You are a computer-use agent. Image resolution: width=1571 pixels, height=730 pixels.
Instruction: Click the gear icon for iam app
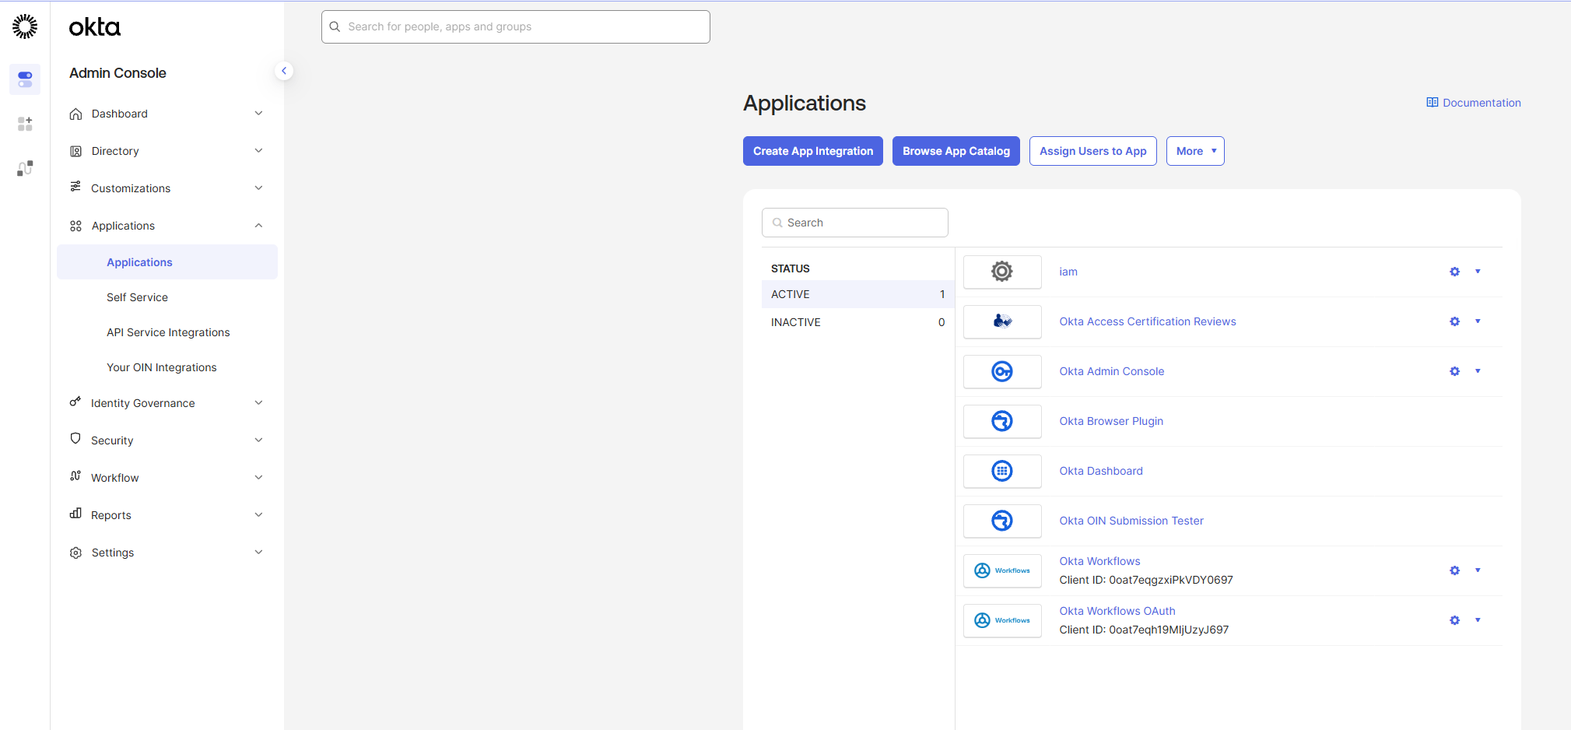click(x=1454, y=272)
